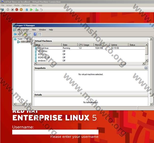Click the Show/Hide Console Tree icon
Image resolution: width=154 pixels, height=143 pixels.
[x=30, y=34]
